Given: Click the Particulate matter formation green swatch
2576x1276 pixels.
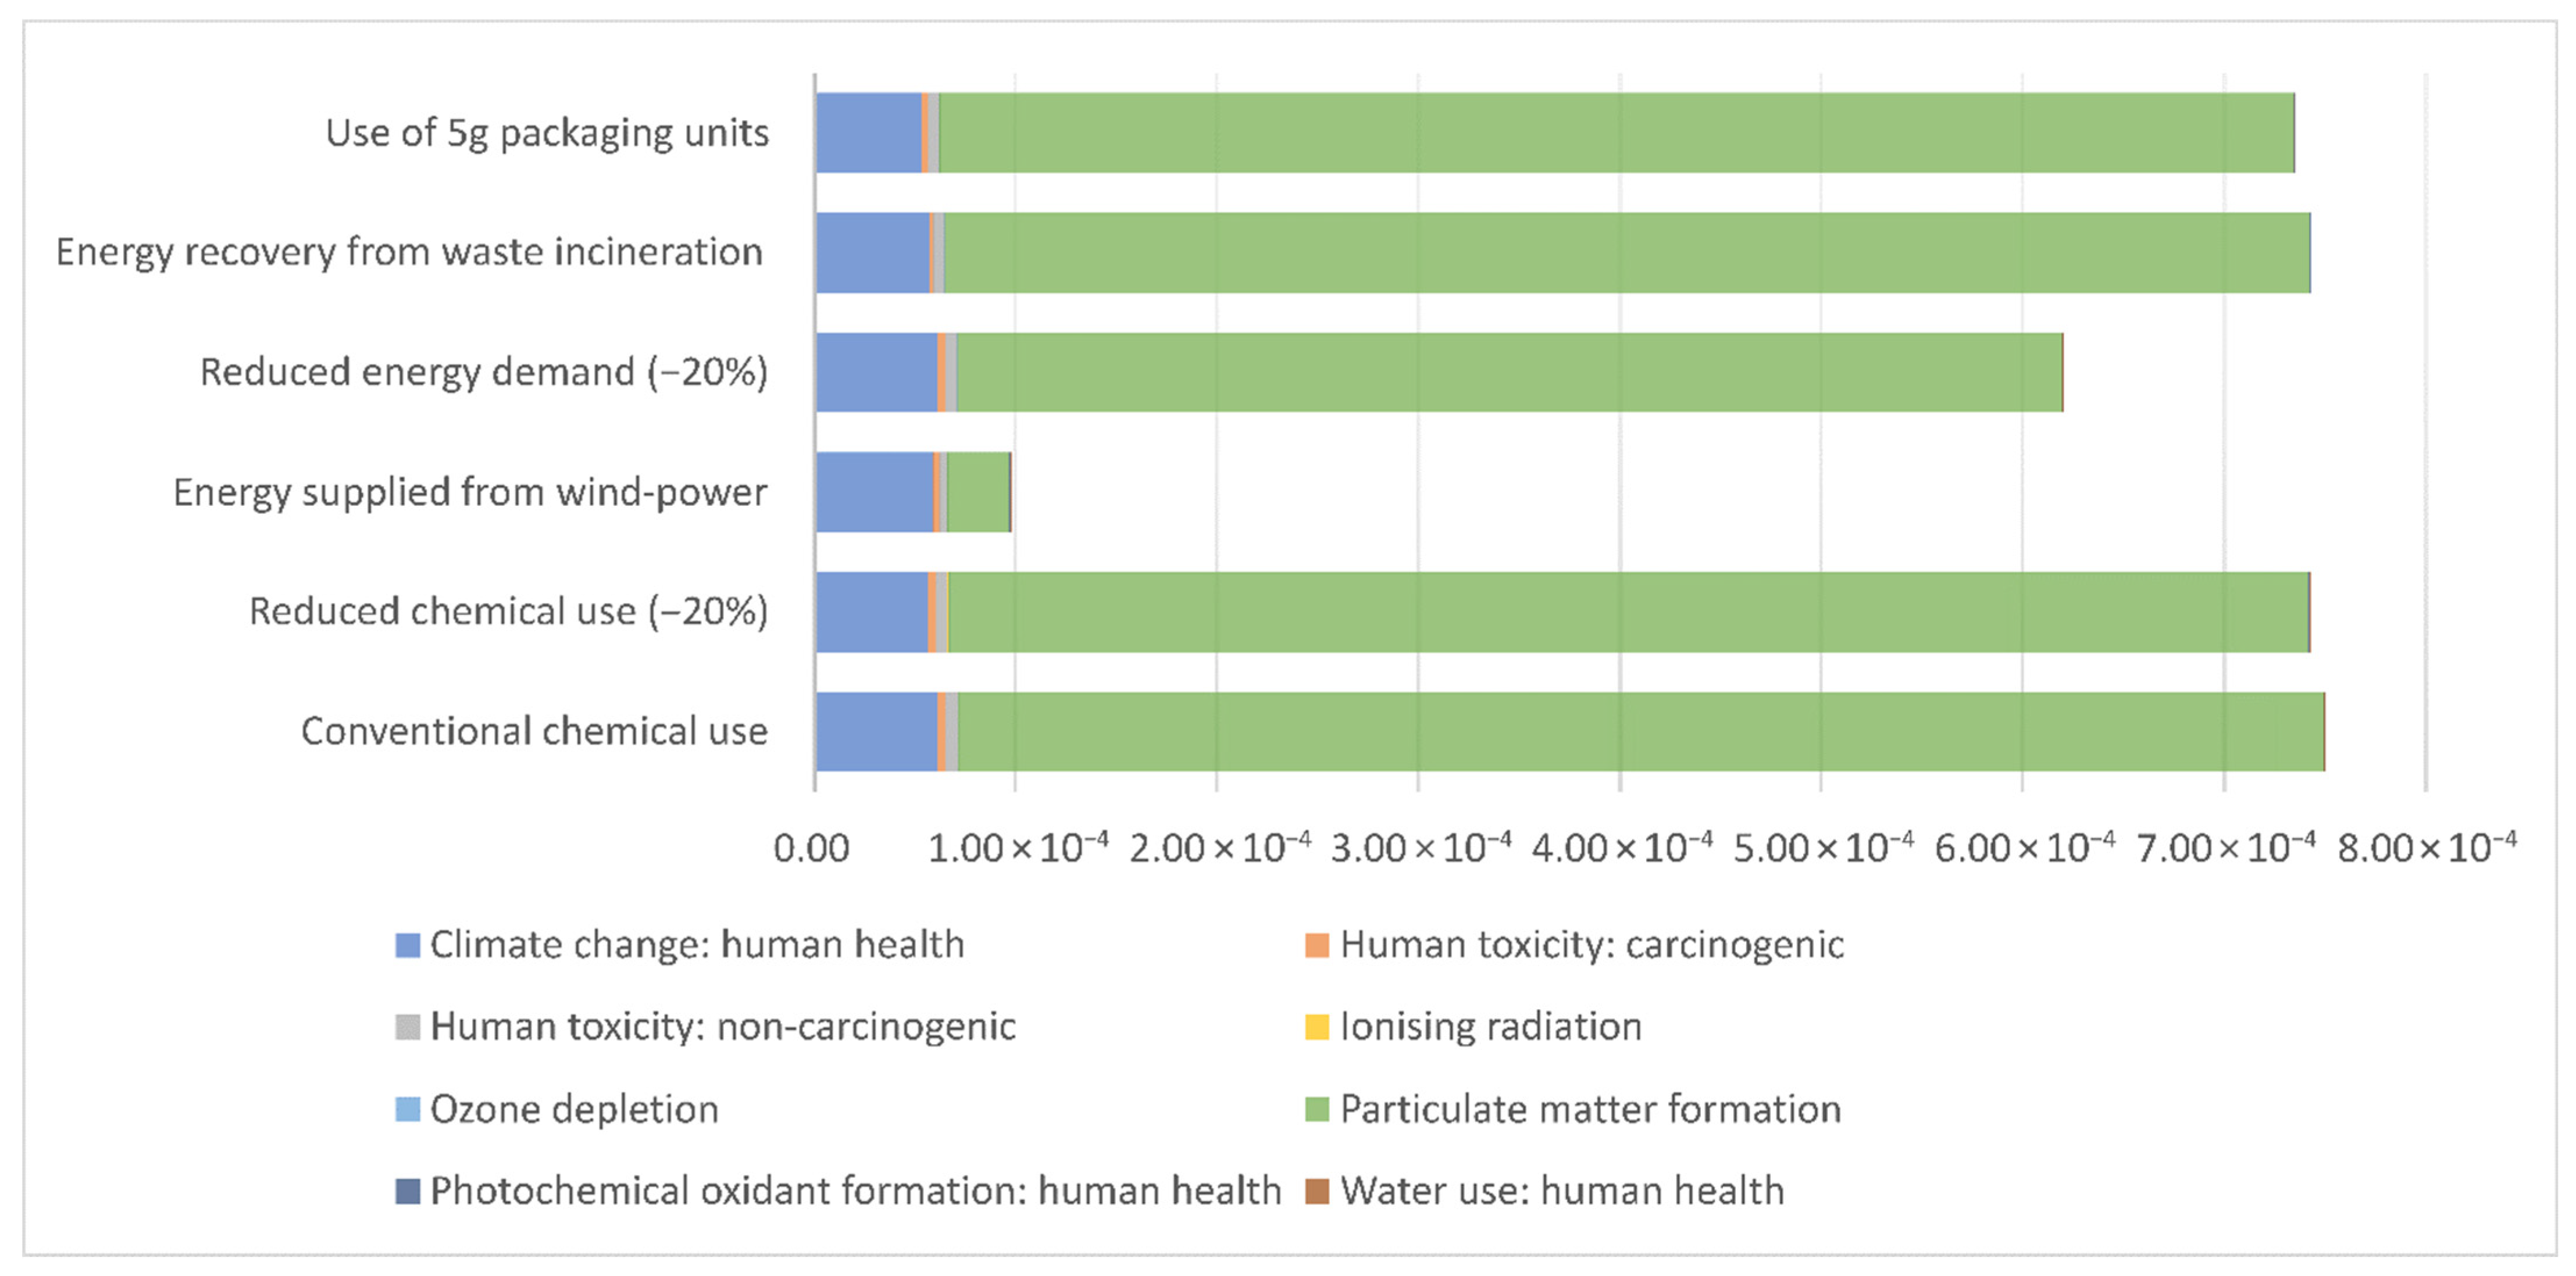Looking at the screenshot, I should (x=1317, y=1109).
